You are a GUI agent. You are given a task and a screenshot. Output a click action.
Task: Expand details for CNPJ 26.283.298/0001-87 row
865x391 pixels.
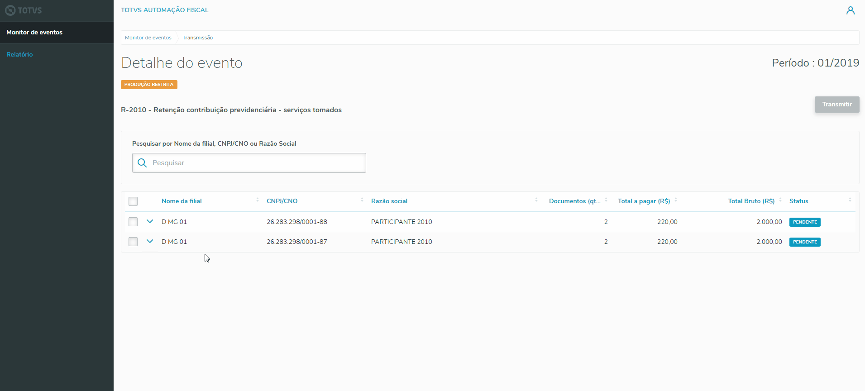[x=150, y=241]
